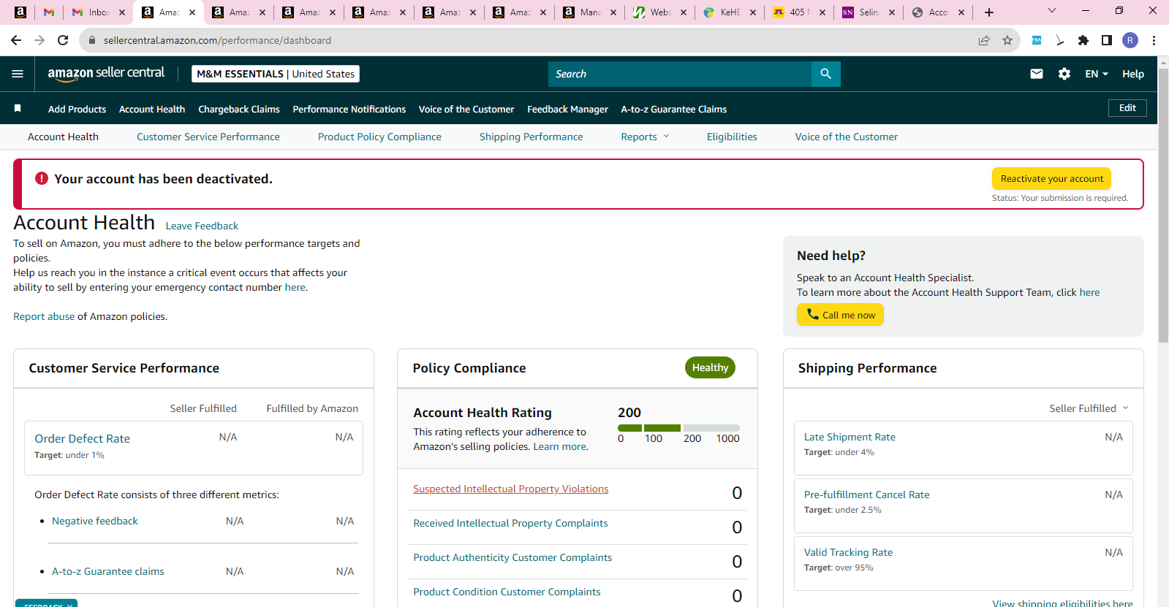Viewport: 1169px width, 607px height.
Task: Open the M&M ESSENTIALS United States account switcher
Action: (276, 74)
